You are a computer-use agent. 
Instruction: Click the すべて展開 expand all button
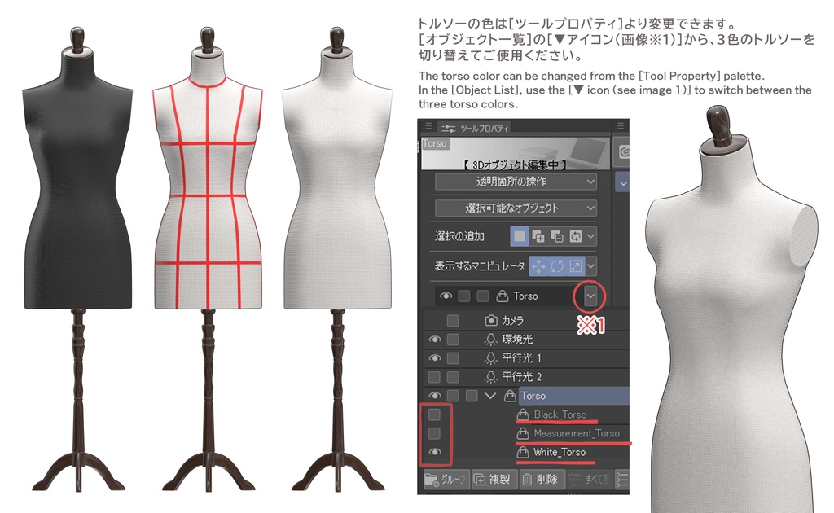coord(588,480)
